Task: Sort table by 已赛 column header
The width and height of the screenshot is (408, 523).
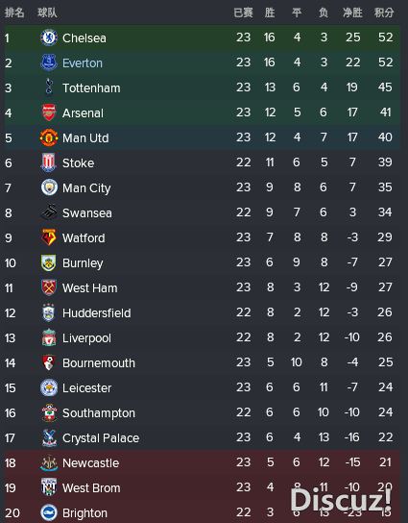Action: coord(244,12)
